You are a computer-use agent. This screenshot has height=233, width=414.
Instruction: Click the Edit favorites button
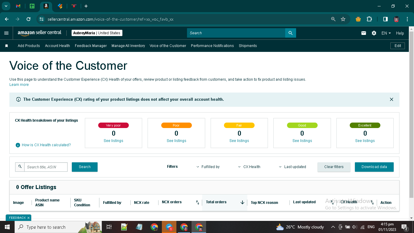(x=398, y=46)
